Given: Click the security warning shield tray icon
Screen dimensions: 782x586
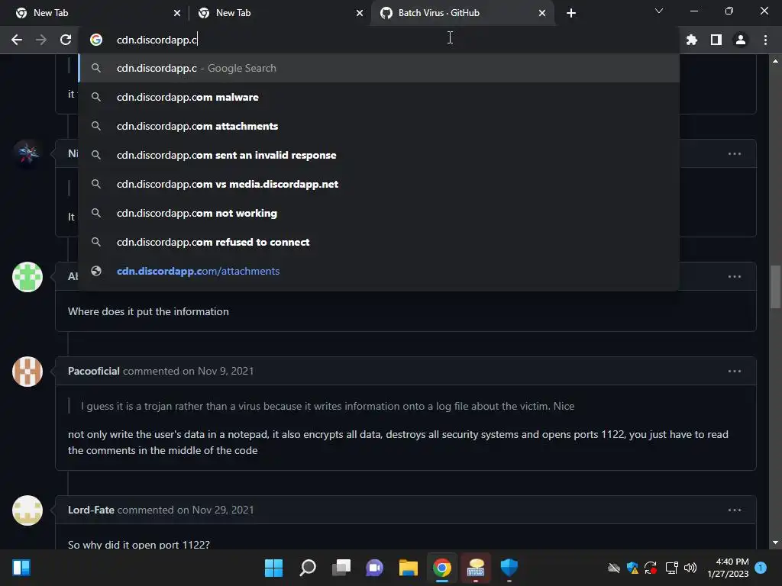Looking at the screenshot, I should pos(633,568).
